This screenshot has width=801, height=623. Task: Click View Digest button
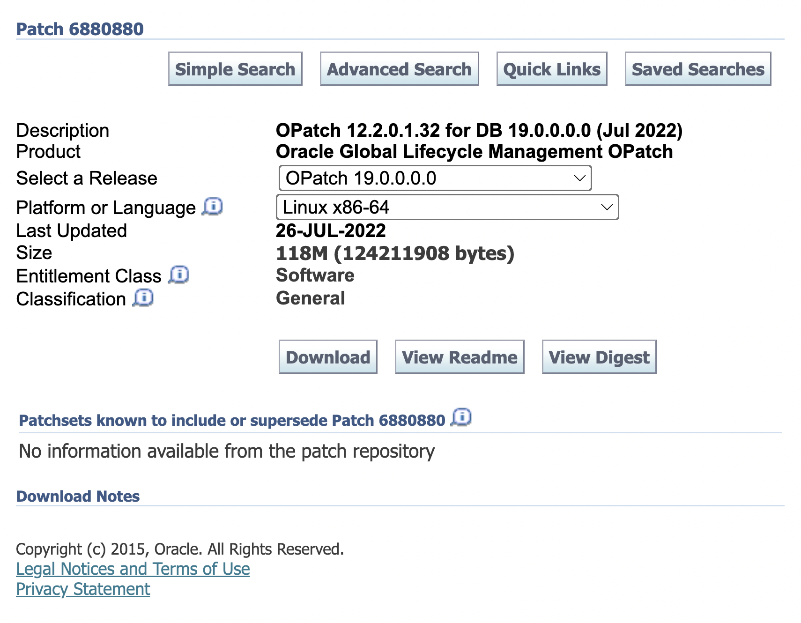coord(599,357)
